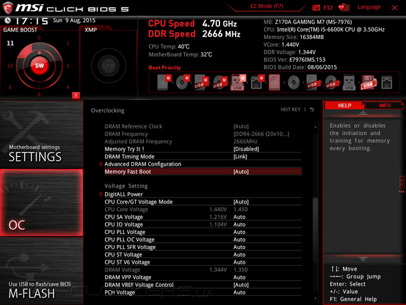
Task: Select the UEFI hard disk boot device icon
Action: point(164,82)
